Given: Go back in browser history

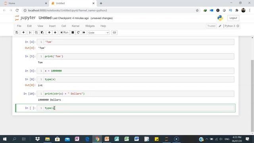Looking at the screenshot, I should (4, 10).
